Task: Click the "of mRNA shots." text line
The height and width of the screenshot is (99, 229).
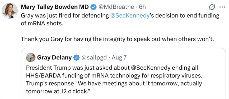Action: (x=42, y=24)
